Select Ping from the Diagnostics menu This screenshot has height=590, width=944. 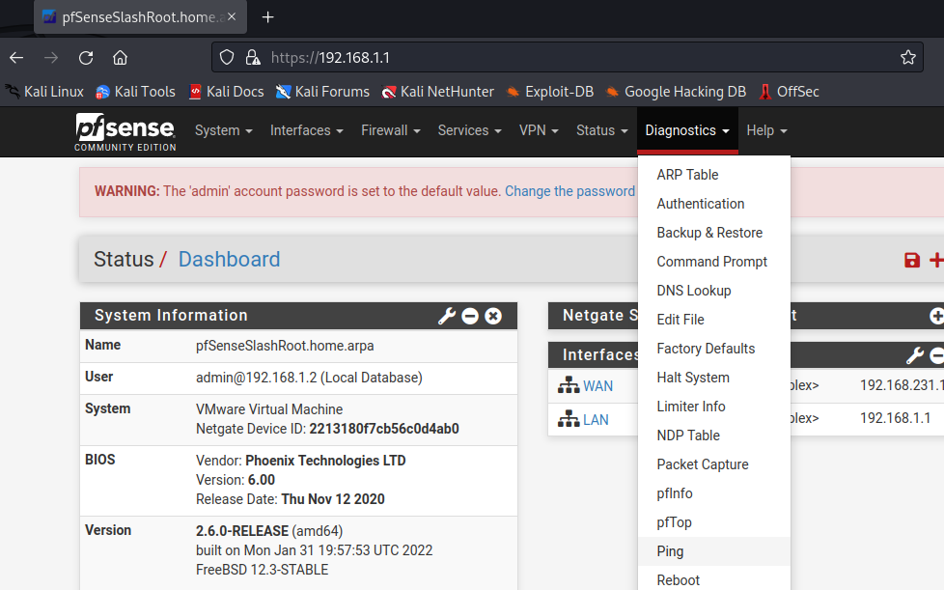(x=670, y=551)
